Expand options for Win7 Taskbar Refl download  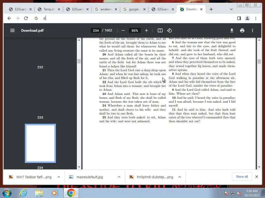[x=59, y=177]
